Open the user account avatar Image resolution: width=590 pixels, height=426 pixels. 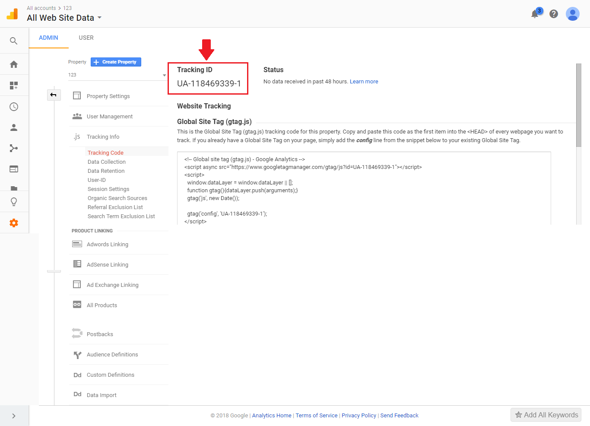coord(573,14)
